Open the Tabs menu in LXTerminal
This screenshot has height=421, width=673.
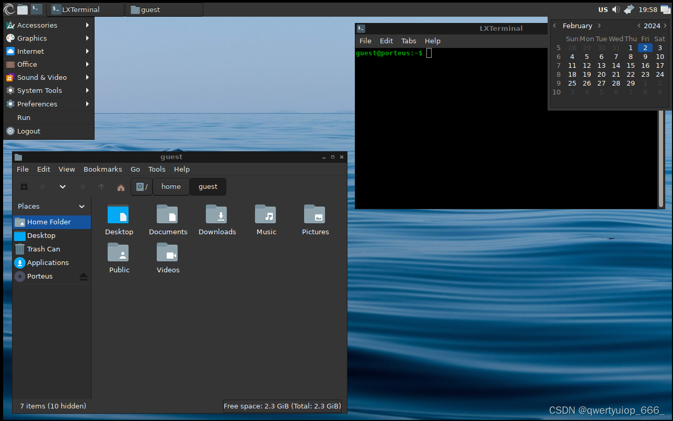pyautogui.click(x=409, y=41)
